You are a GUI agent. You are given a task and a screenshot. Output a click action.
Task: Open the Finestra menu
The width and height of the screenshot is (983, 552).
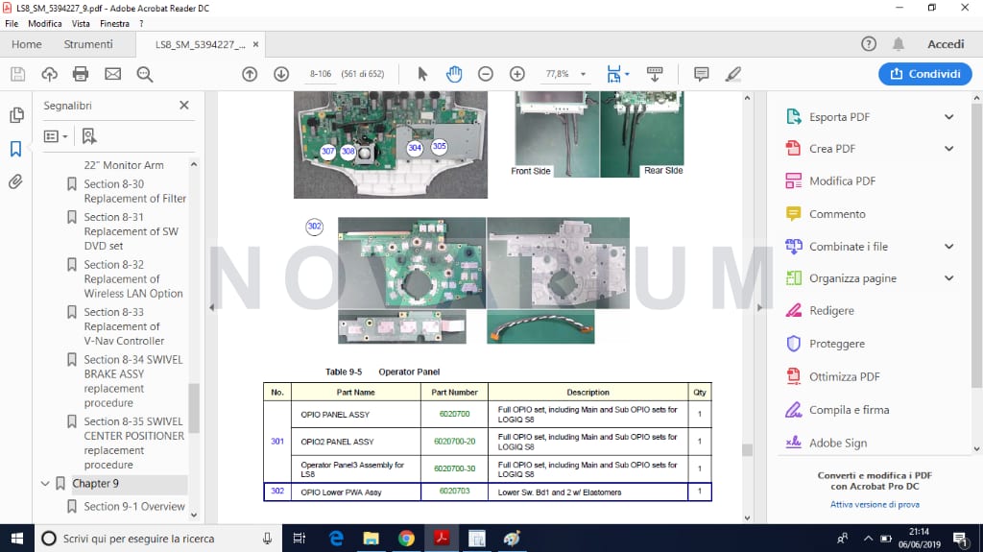115,24
